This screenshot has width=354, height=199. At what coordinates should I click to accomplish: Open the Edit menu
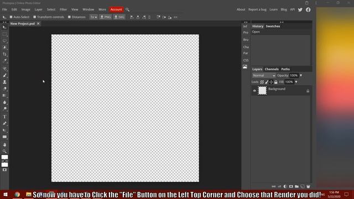[x=14, y=9]
